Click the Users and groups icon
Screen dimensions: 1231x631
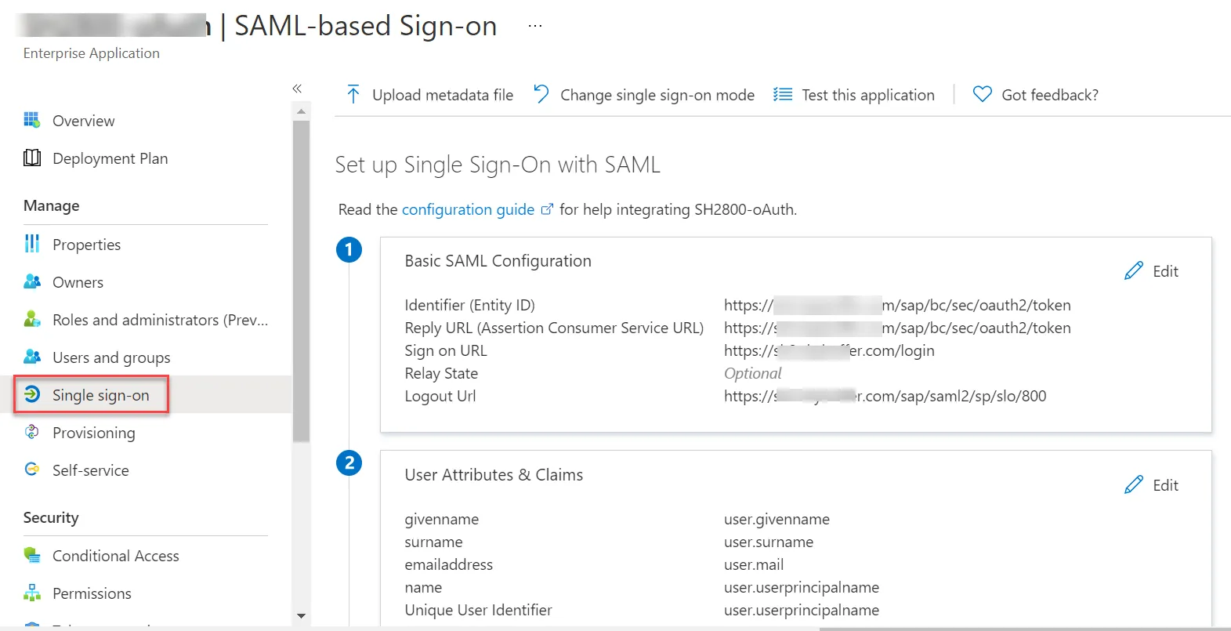tap(32, 357)
